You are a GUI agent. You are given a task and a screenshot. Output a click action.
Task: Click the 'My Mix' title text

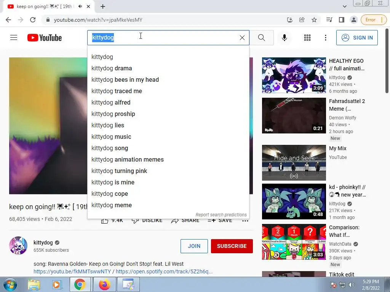(337, 149)
